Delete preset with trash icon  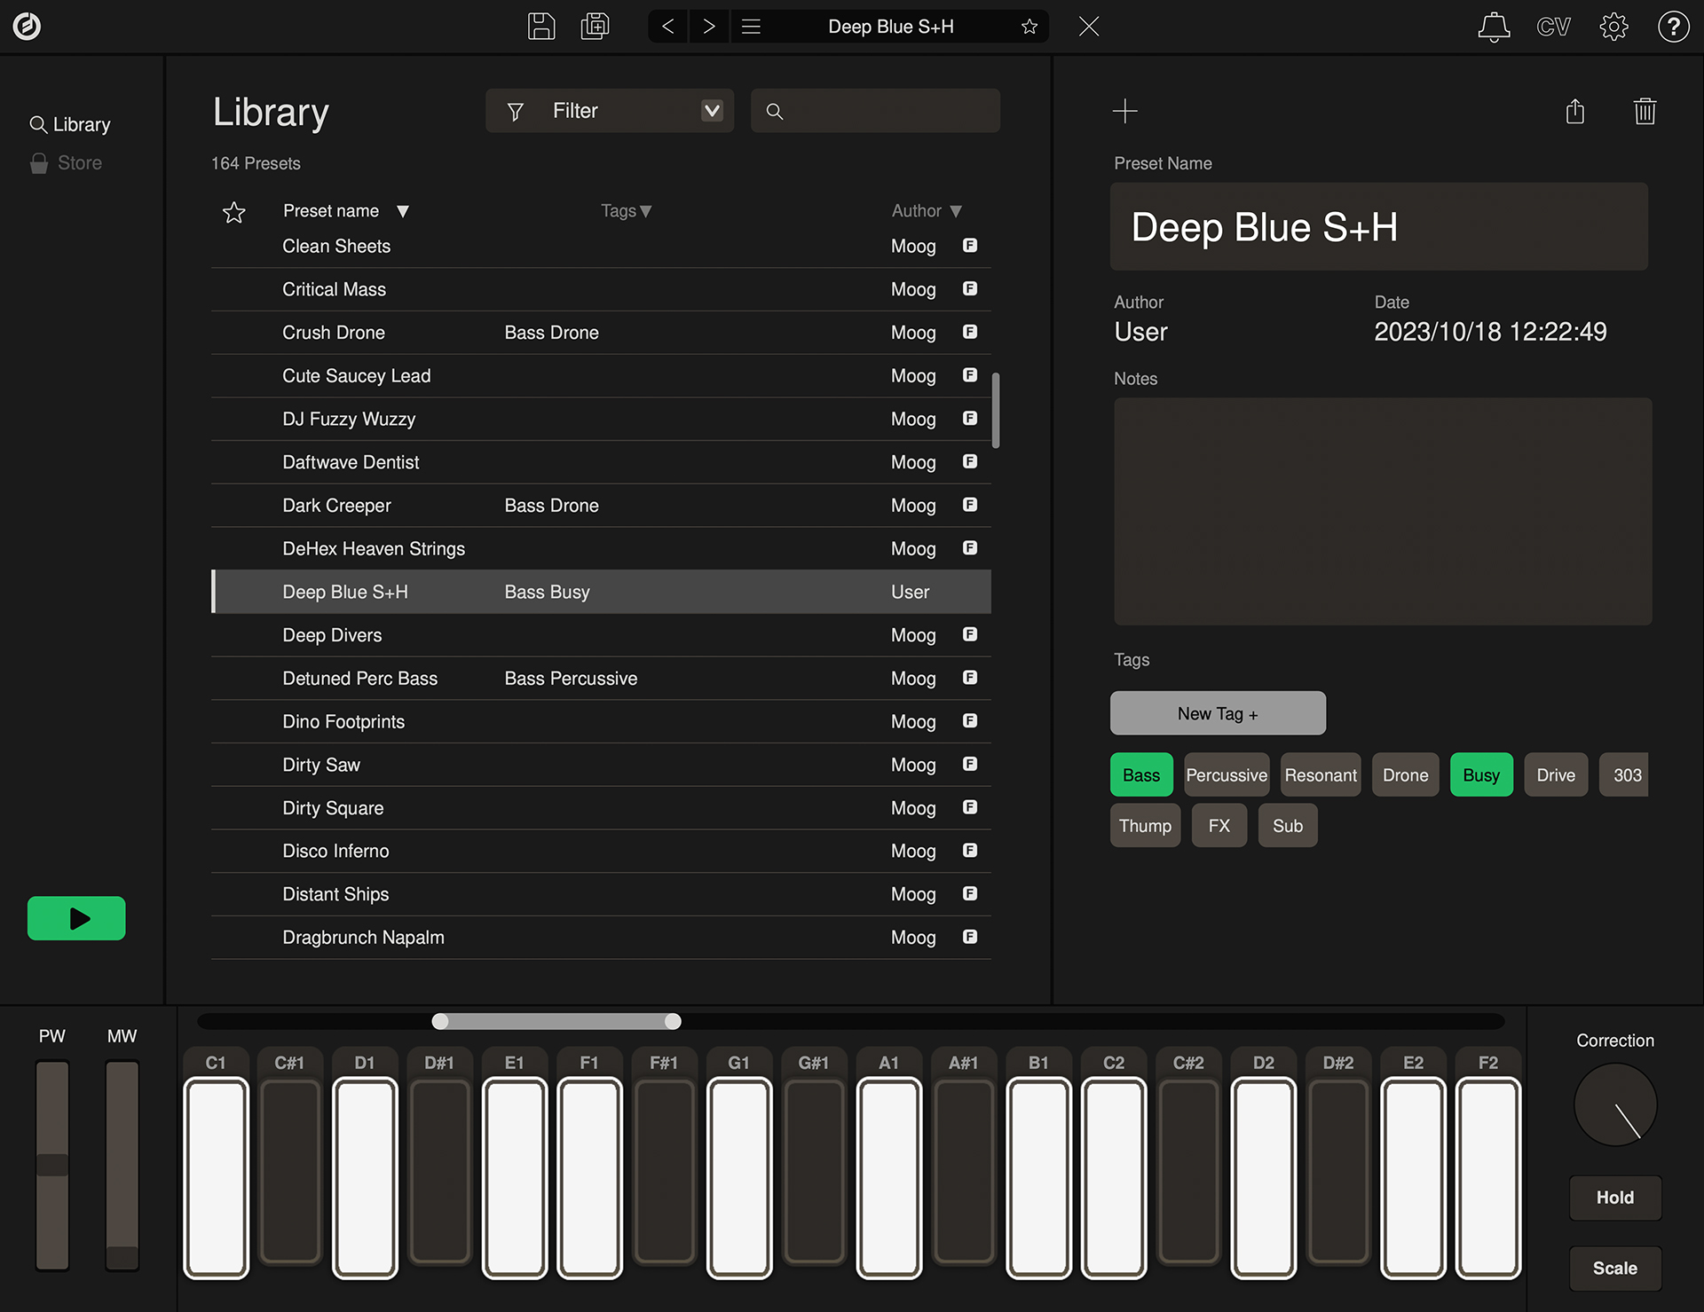[1645, 112]
